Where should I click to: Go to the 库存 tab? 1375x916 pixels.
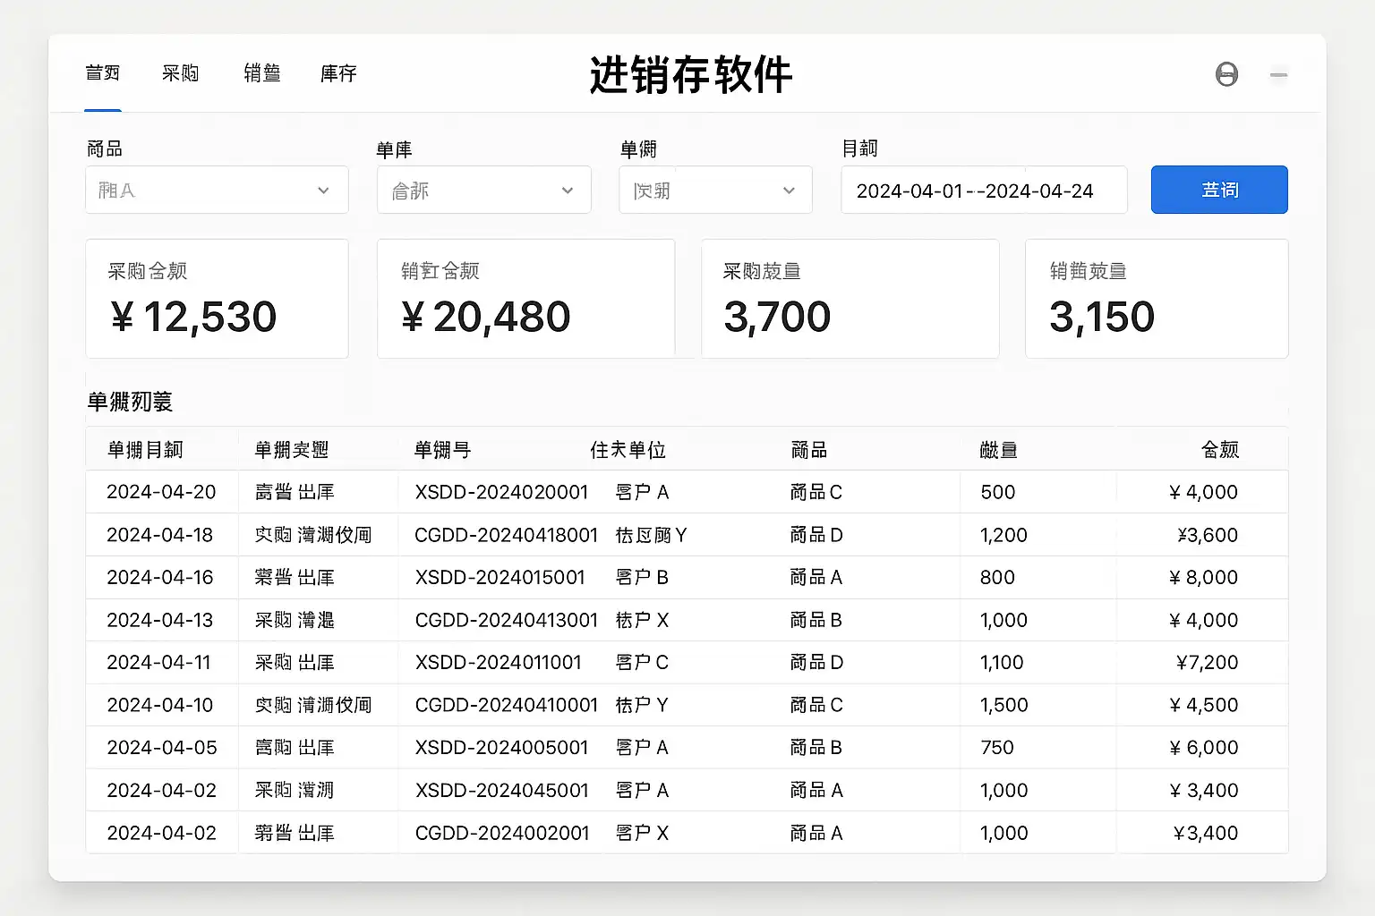click(338, 73)
